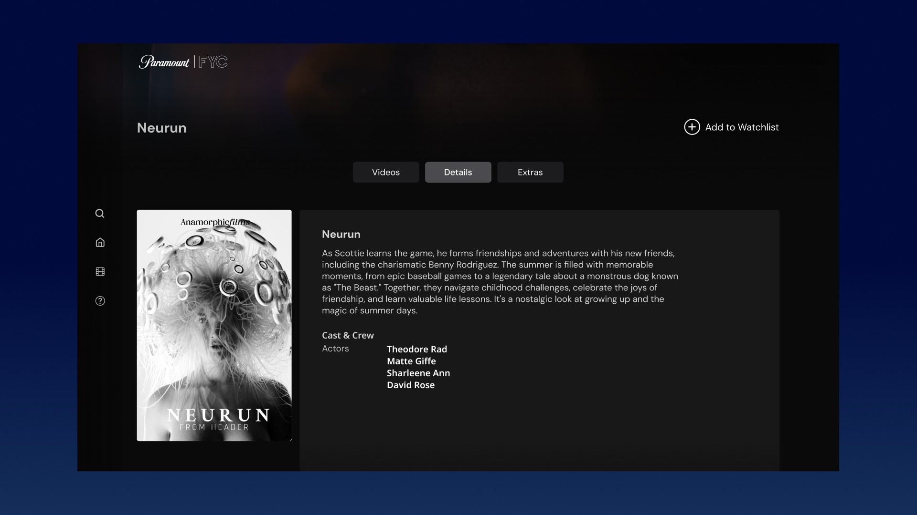The image size is (917, 515).
Task: Select actor David Rose
Action: click(410, 385)
